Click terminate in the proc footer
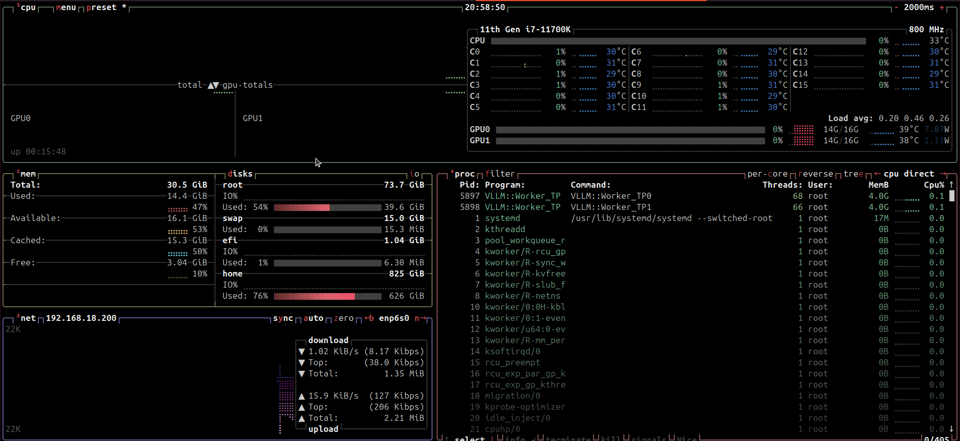The image size is (960, 441). coord(568,438)
